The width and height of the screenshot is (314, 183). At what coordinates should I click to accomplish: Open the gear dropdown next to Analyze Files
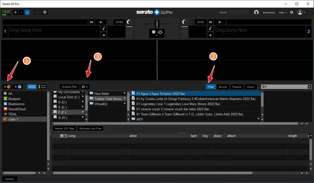(84, 87)
